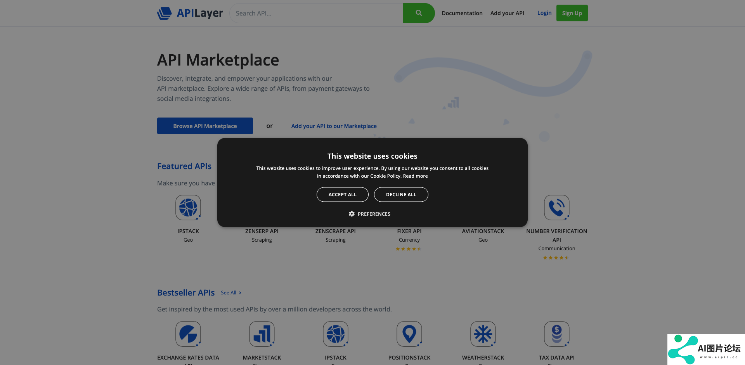The image size is (745, 365).
Task: Select the POSITIONSTACK label
Action: click(409, 358)
